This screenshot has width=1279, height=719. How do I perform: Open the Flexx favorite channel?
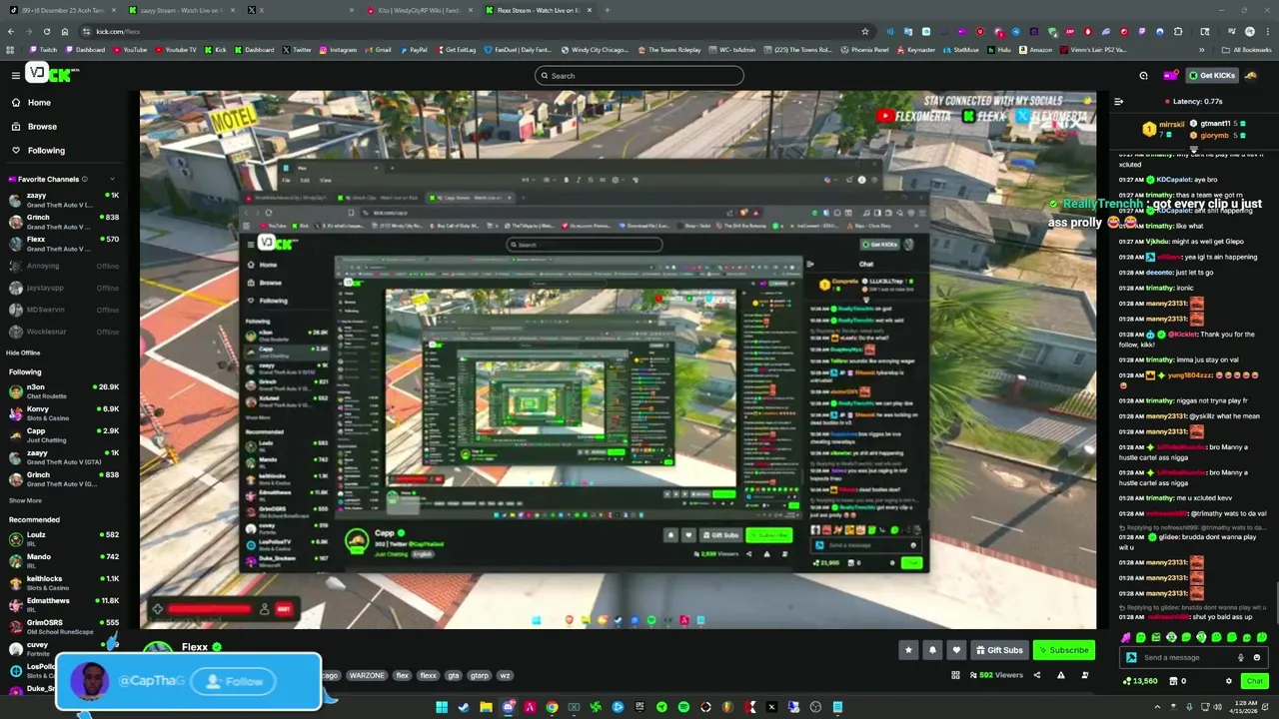[x=62, y=244]
